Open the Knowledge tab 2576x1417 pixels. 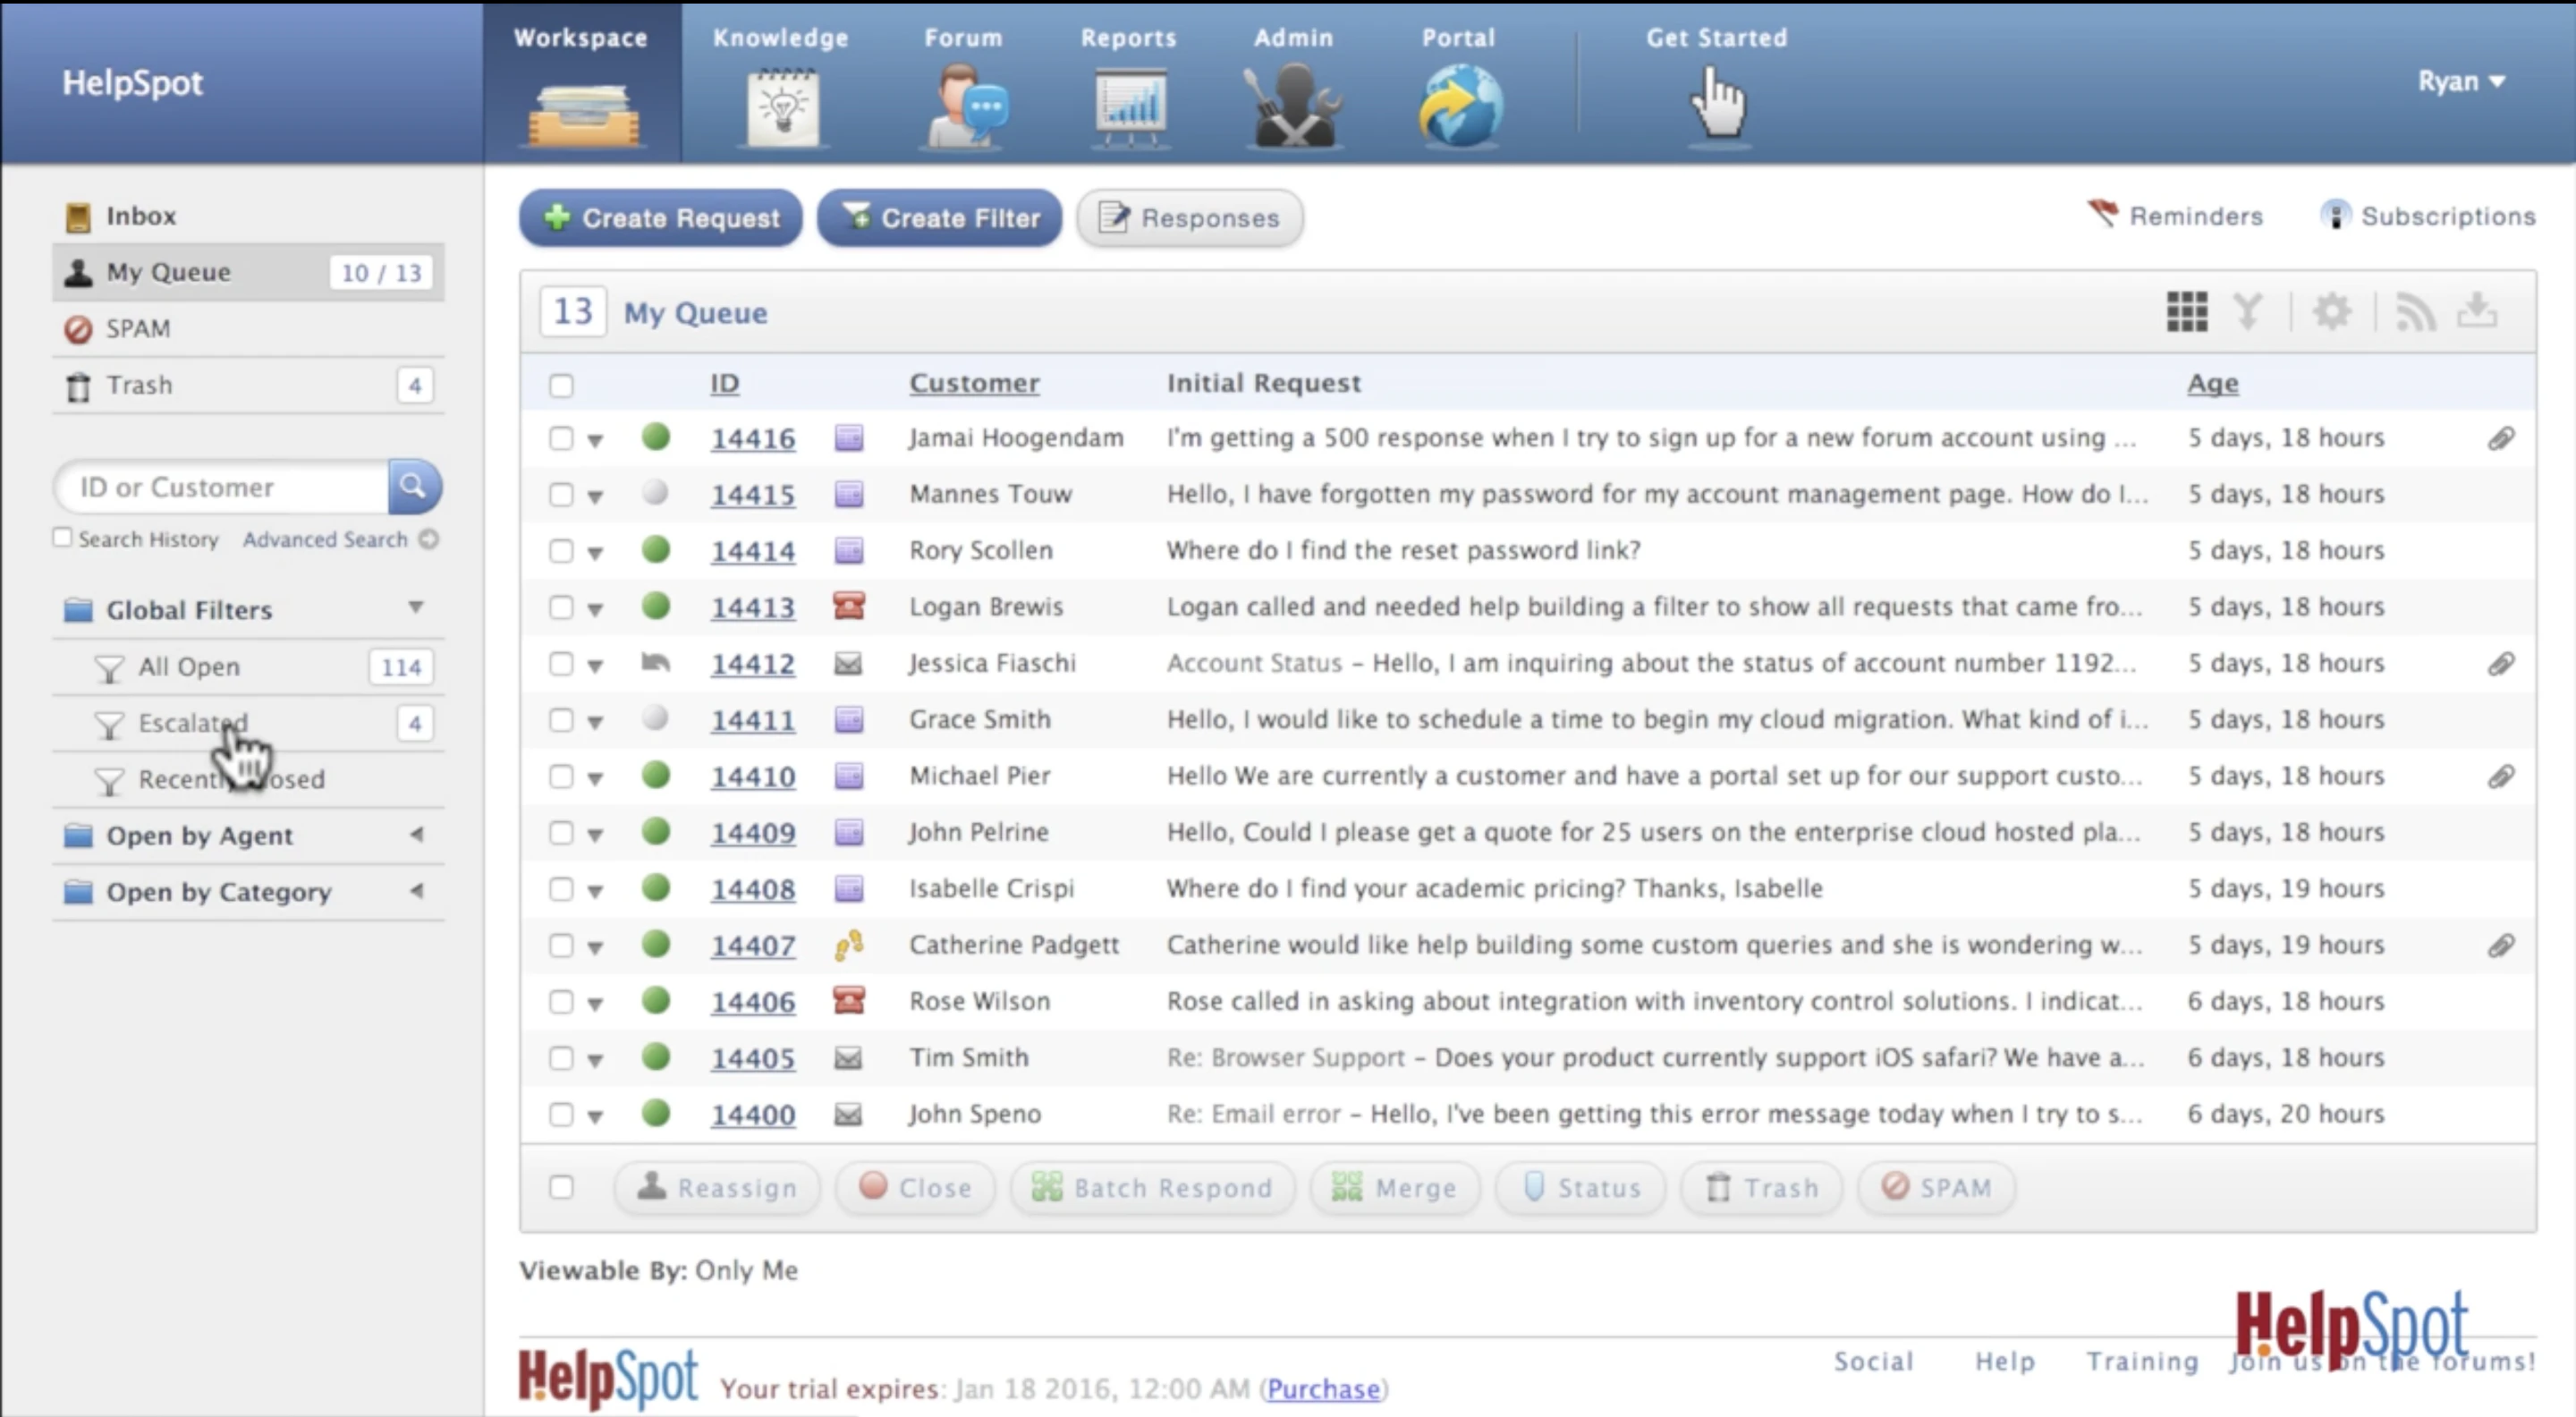click(781, 90)
